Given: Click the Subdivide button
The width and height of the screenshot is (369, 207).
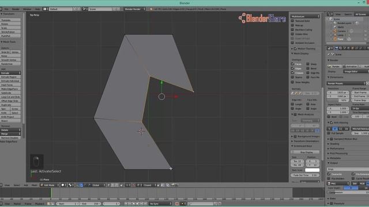Looking at the screenshot, I should point(10,93).
